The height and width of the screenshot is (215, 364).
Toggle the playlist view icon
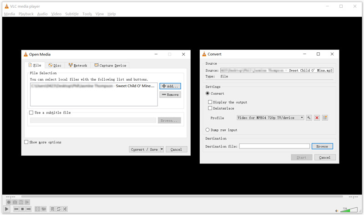52,209
